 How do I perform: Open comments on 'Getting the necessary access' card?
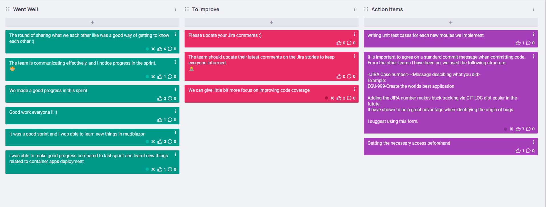[x=528, y=151]
